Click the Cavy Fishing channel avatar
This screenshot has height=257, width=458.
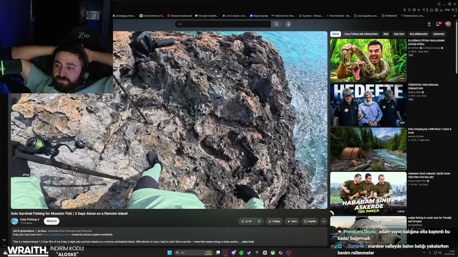(14, 221)
